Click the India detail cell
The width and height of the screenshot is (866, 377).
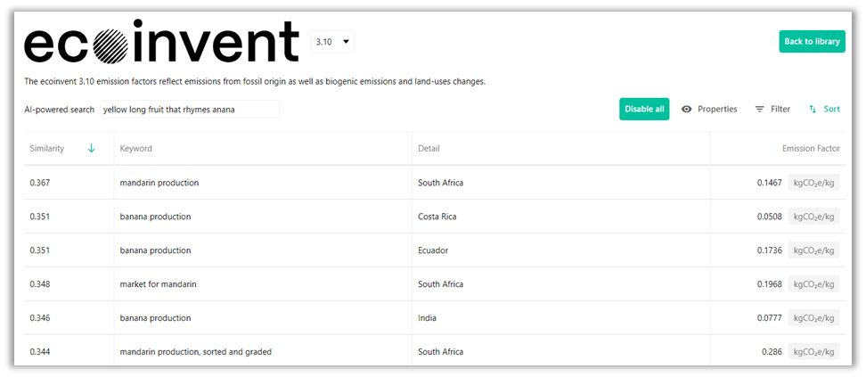coord(427,318)
